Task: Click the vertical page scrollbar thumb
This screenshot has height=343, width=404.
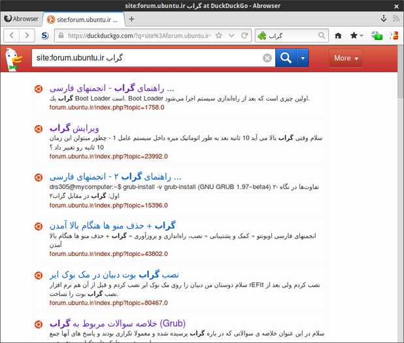Action: click(400, 72)
